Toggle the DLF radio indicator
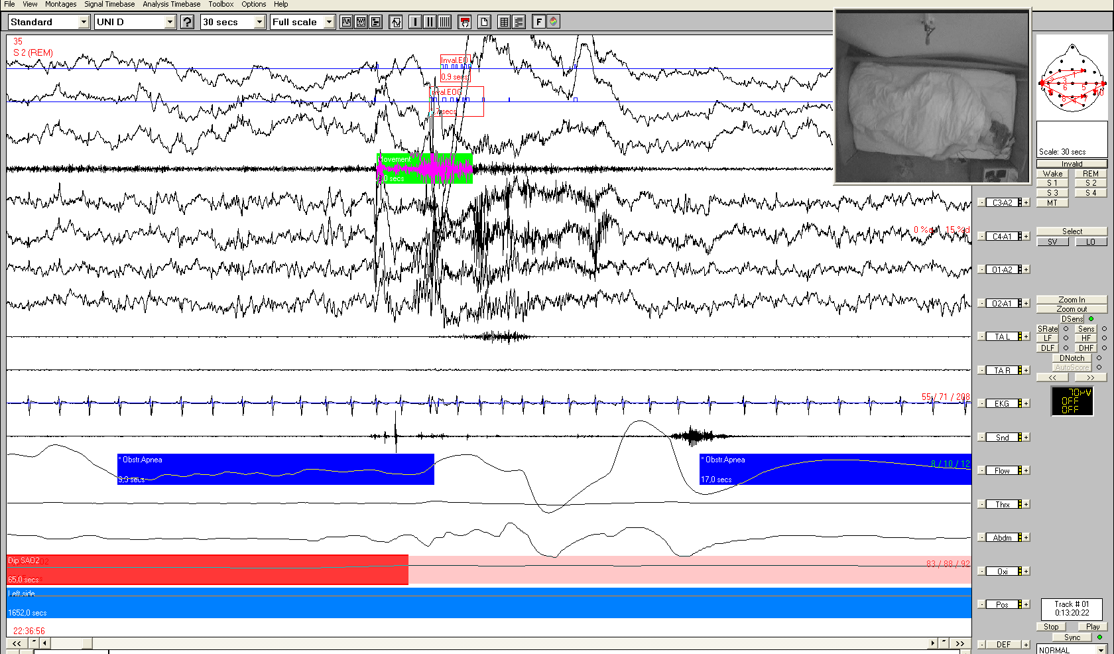 1066,348
